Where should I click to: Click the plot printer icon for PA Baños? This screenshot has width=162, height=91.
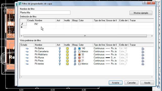143,49
